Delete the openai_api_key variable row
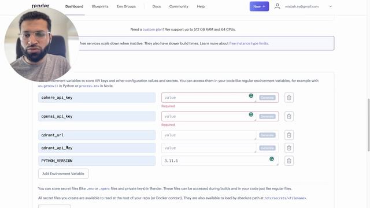370x208 pixels. [x=289, y=116]
